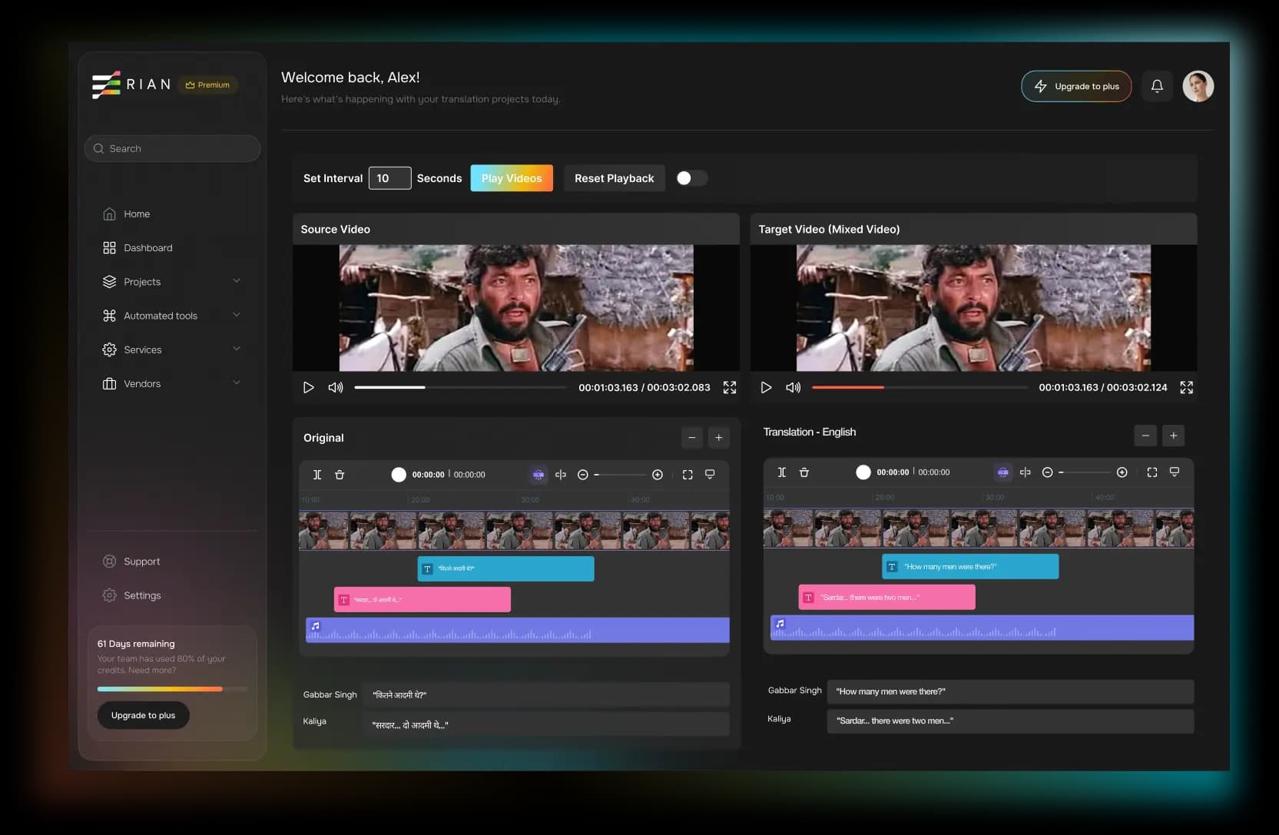This screenshot has width=1279, height=835.
Task: Click trash icon in Original timeline
Action: click(x=340, y=475)
